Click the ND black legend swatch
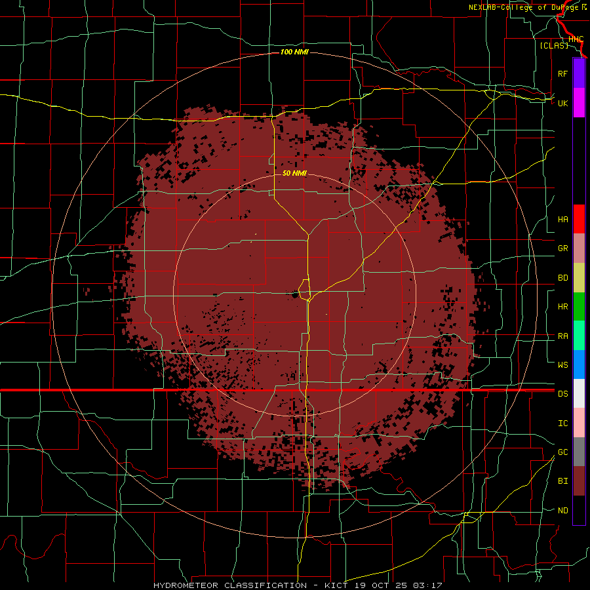This screenshot has width=590, height=590. click(579, 510)
